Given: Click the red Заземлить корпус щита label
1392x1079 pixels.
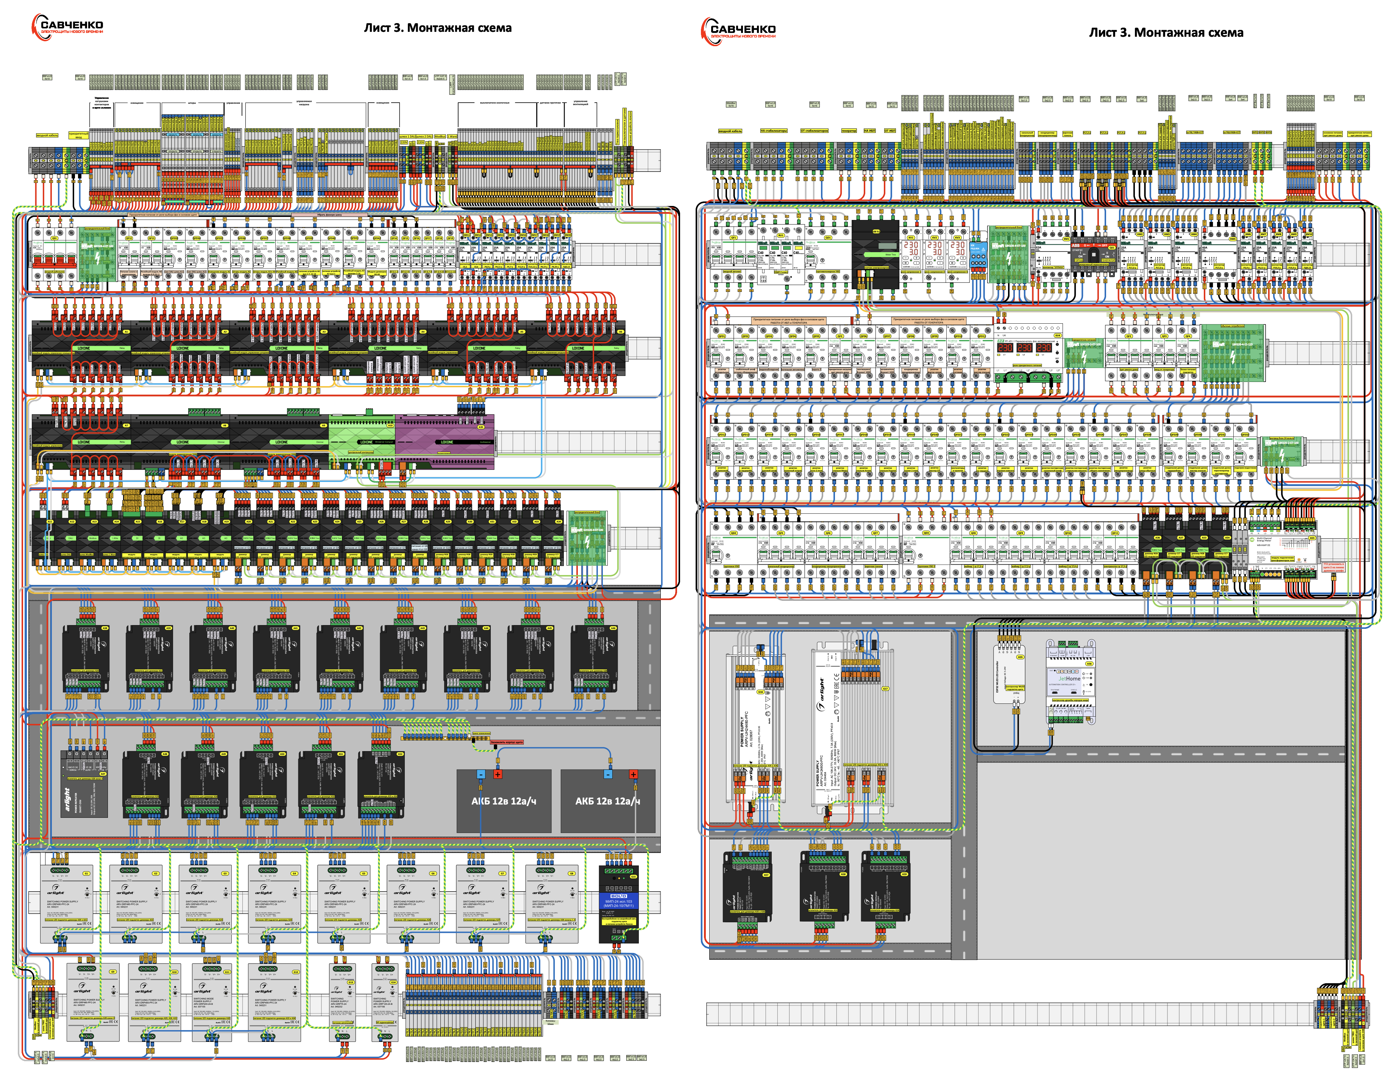Looking at the screenshot, I should click(x=506, y=742).
